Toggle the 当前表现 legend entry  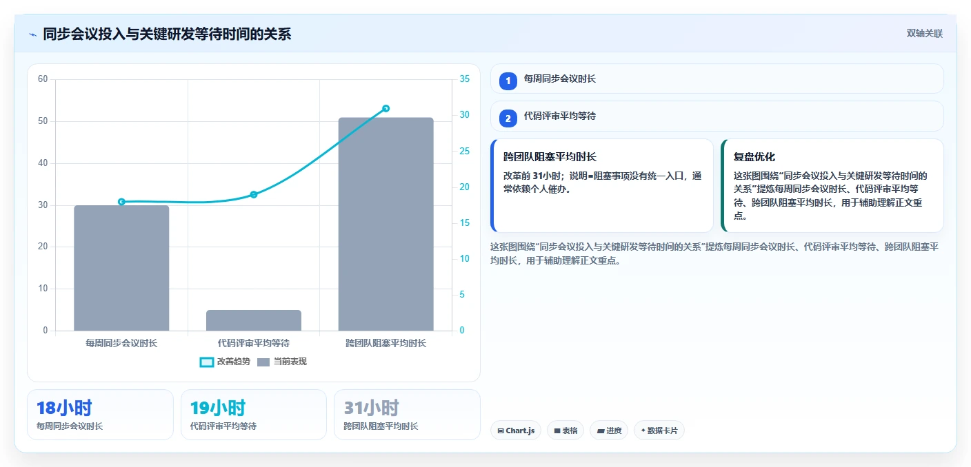[x=282, y=362]
